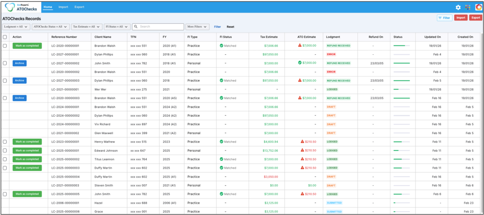Open the settings gear icon
484x215 pixels.
(458, 7)
